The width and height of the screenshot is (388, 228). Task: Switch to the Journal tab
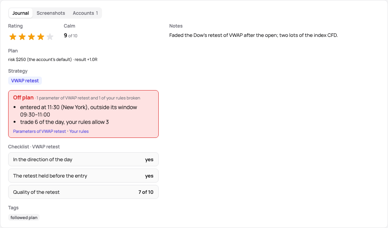click(x=21, y=13)
